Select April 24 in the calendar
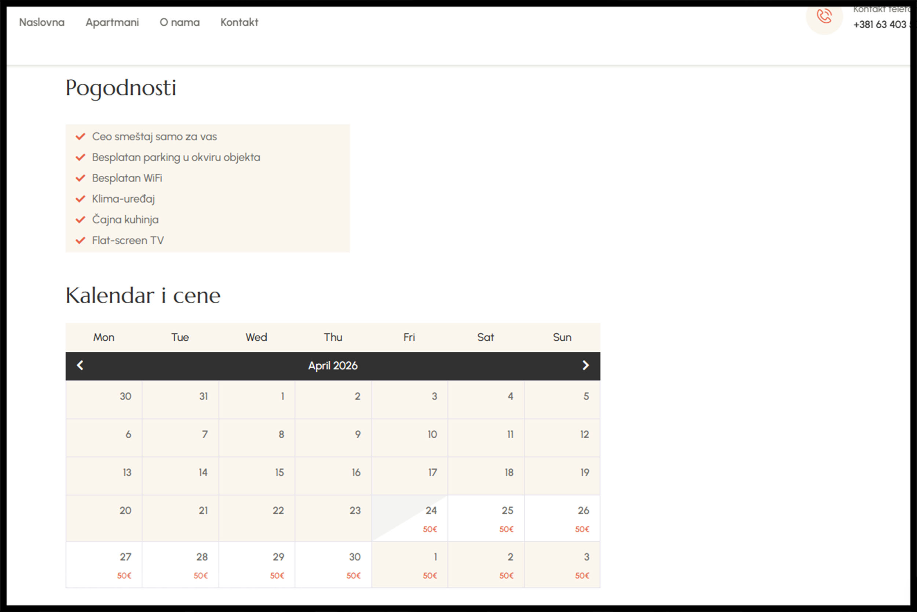Screen dimensions: 917x612 tap(410, 518)
